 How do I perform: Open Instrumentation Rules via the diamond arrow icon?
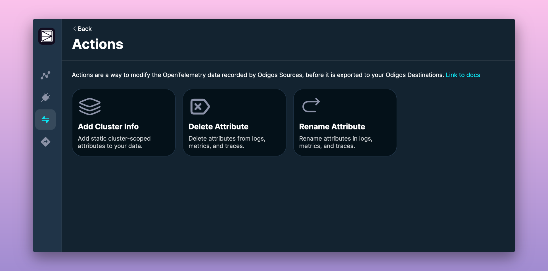click(x=45, y=142)
